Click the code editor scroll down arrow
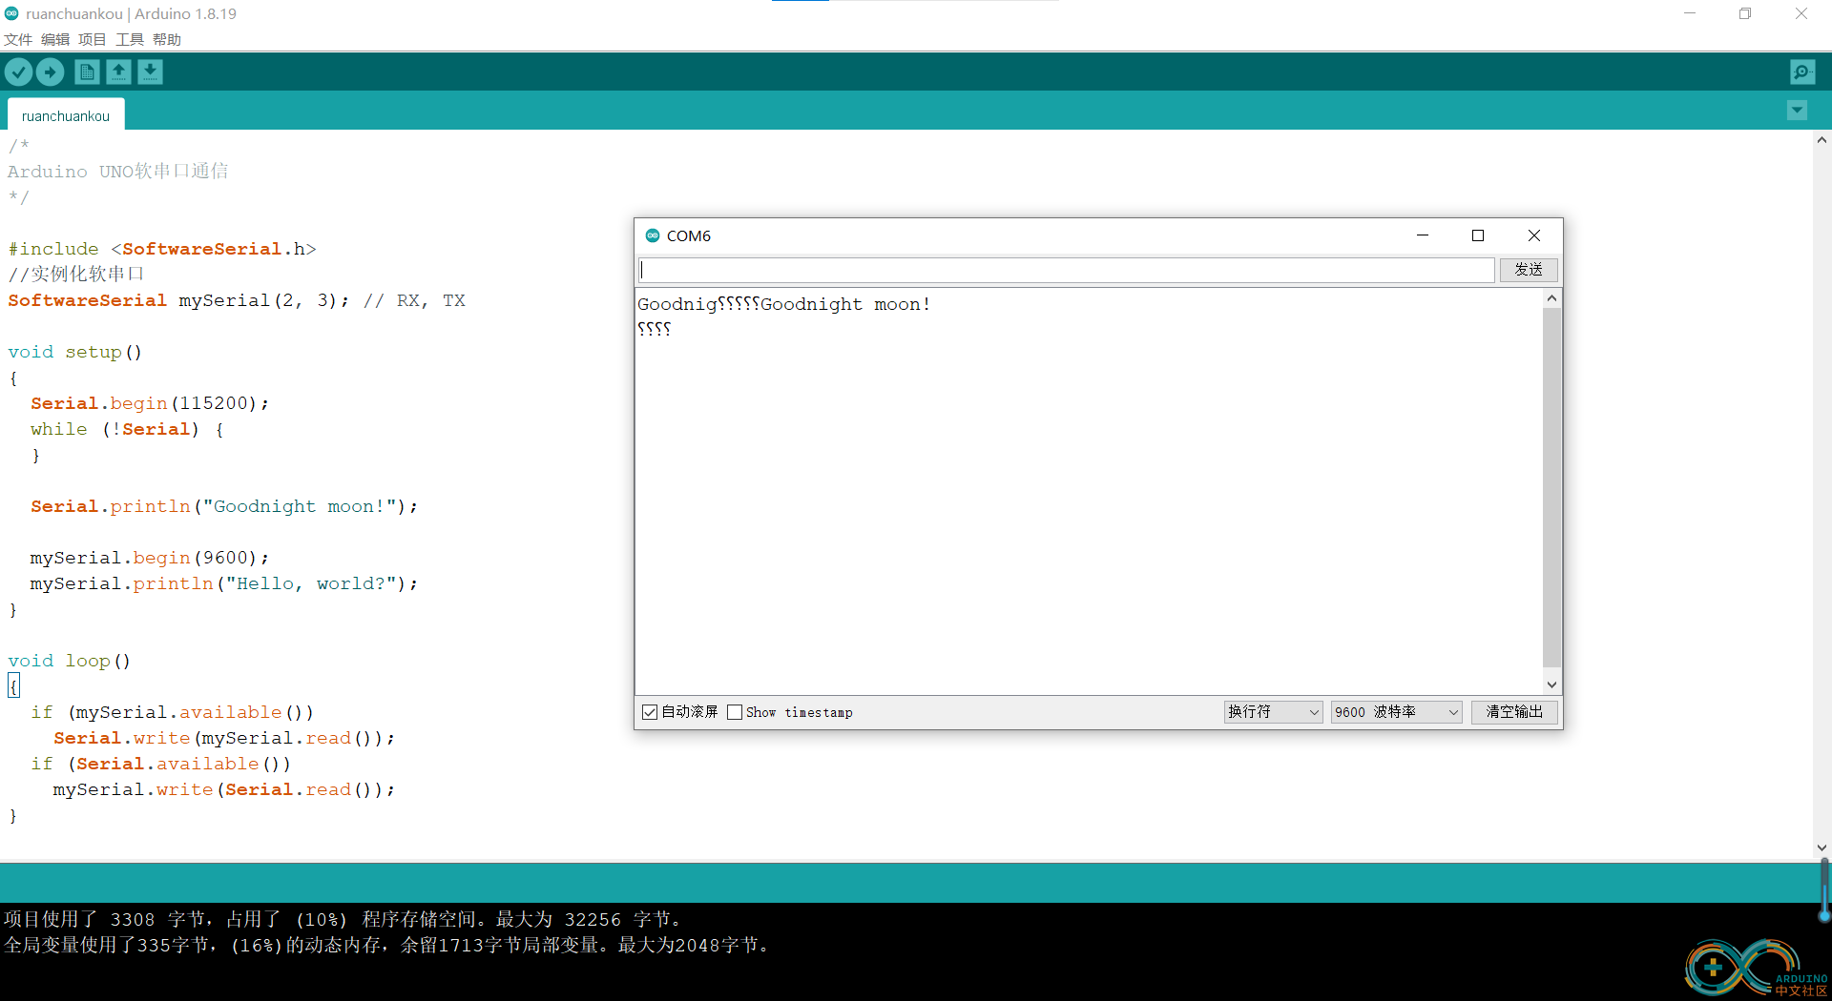 [1822, 848]
